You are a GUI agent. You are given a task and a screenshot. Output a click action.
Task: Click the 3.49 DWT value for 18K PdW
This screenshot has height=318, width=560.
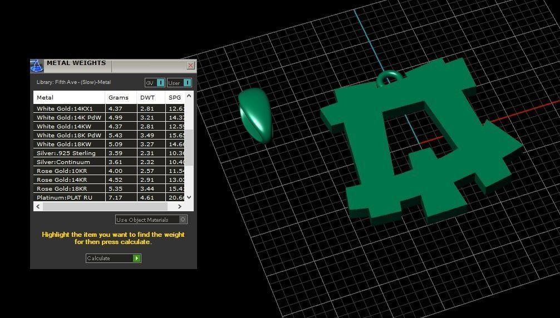[147, 135]
